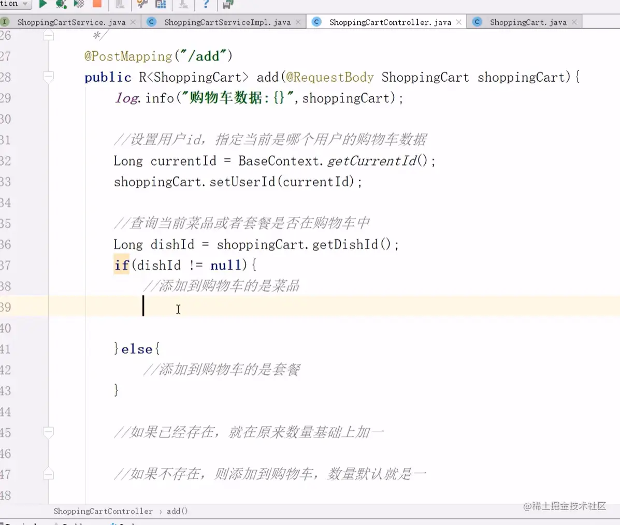Click the floppy-disk save icon in toolbar
The height and width of the screenshot is (525, 620).
pyautogui.click(x=228, y=4)
